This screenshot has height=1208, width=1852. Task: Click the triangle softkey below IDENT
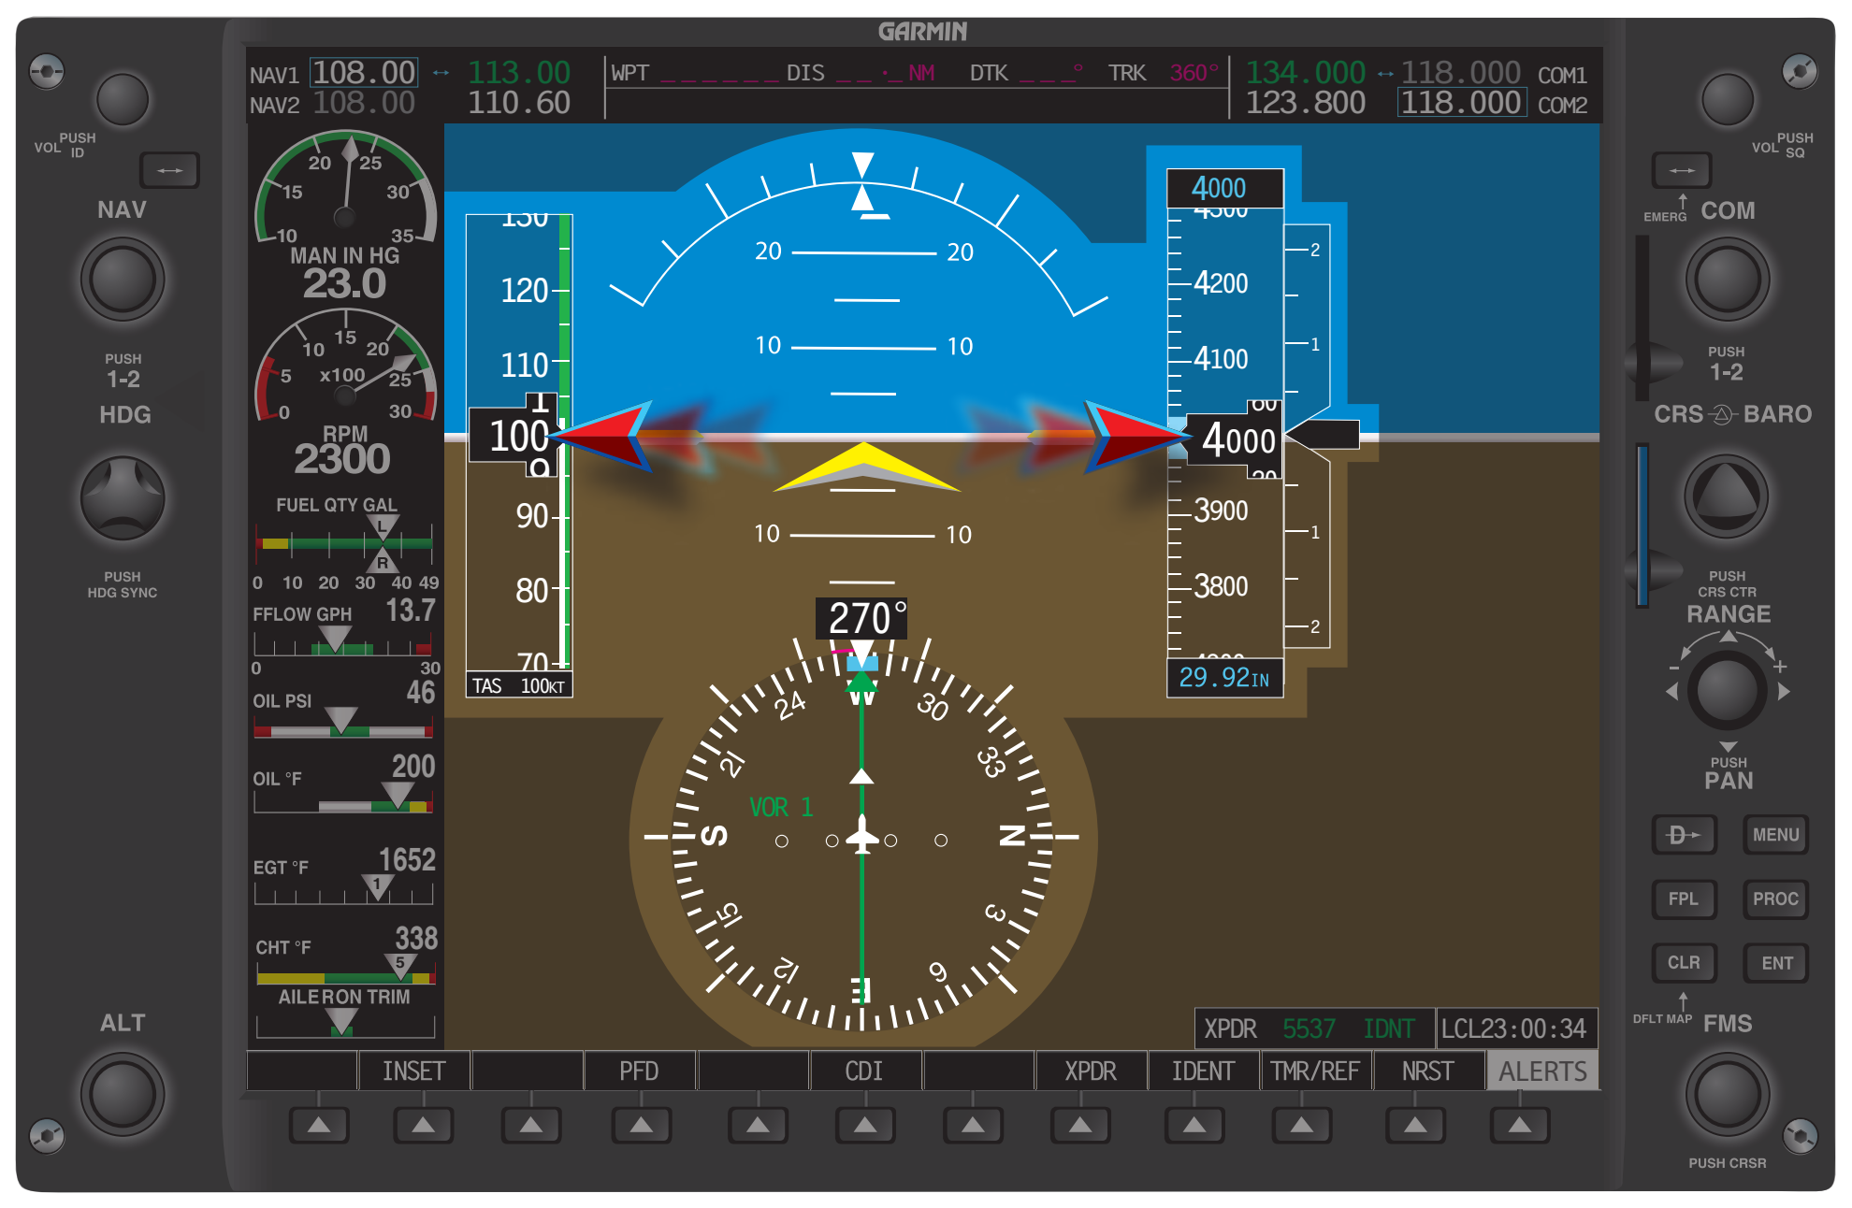pos(1194,1125)
